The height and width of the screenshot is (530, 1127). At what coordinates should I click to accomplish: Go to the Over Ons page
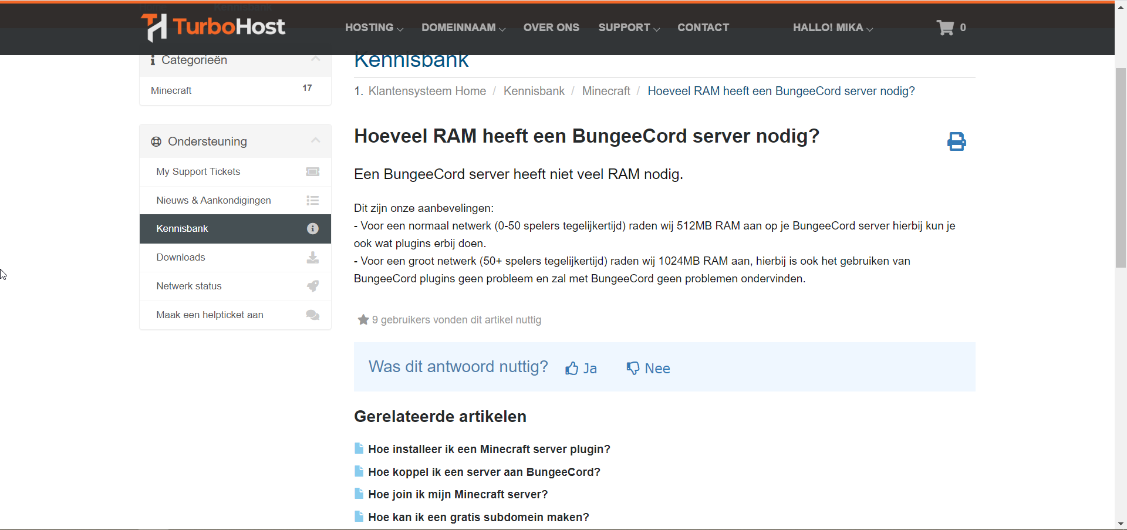point(551,28)
